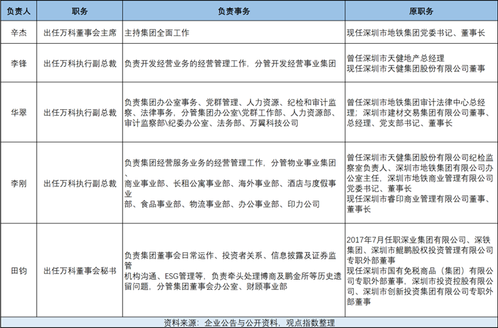Select the name cell 田钧
This screenshot has height=328, width=498.
click(x=18, y=271)
